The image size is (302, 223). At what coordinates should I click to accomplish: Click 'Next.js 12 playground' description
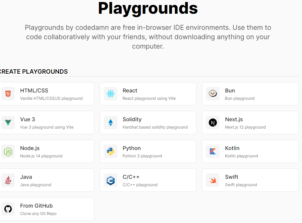tap(245, 127)
